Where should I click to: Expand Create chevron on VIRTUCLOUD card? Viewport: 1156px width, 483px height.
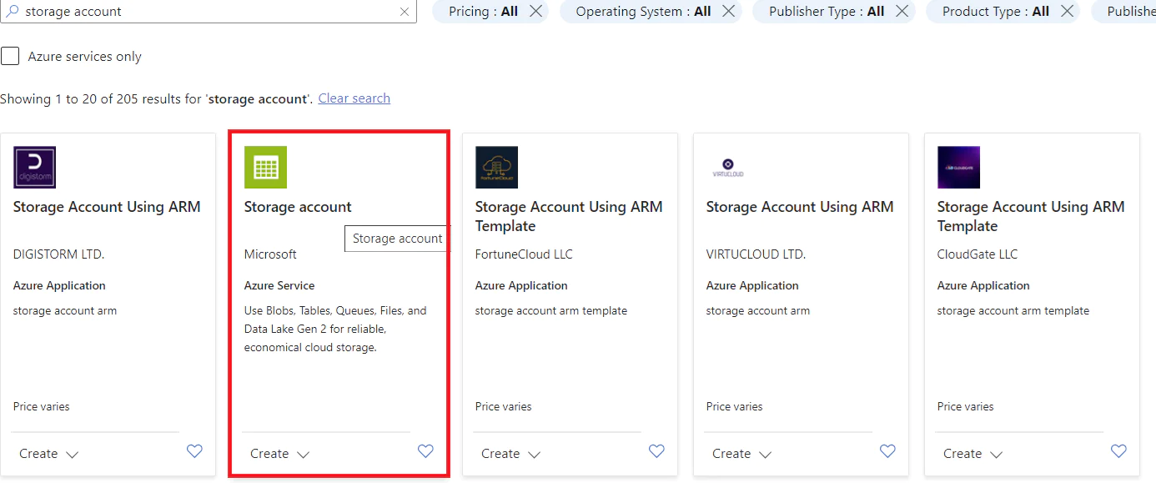tap(765, 455)
